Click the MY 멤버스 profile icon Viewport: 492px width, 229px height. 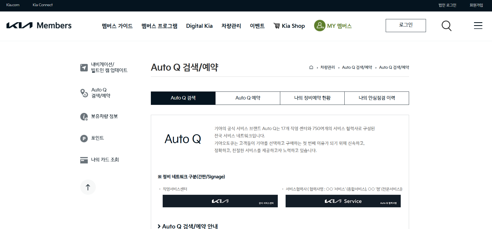tap(320, 26)
